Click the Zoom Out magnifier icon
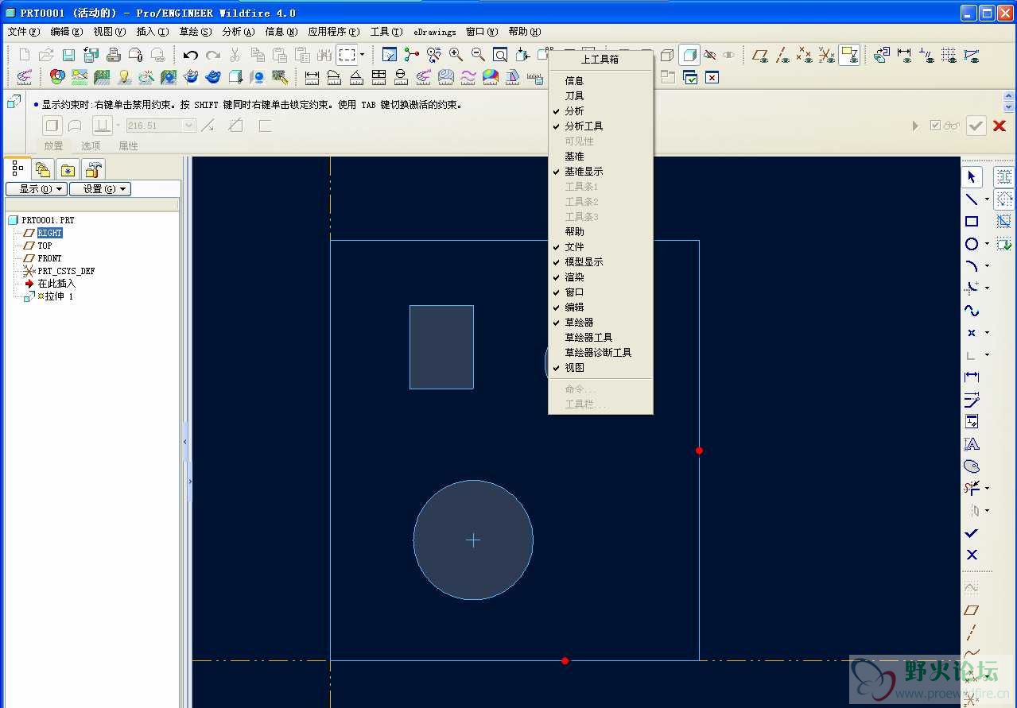The height and width of the screenshot is (708, 1017). [478, 55]
